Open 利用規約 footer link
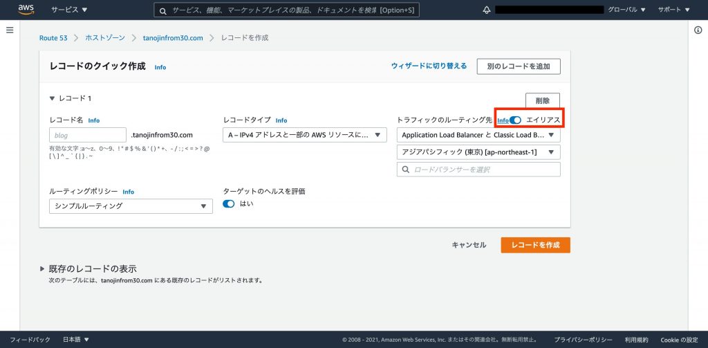708x348 pixels. tap(637, 340)
